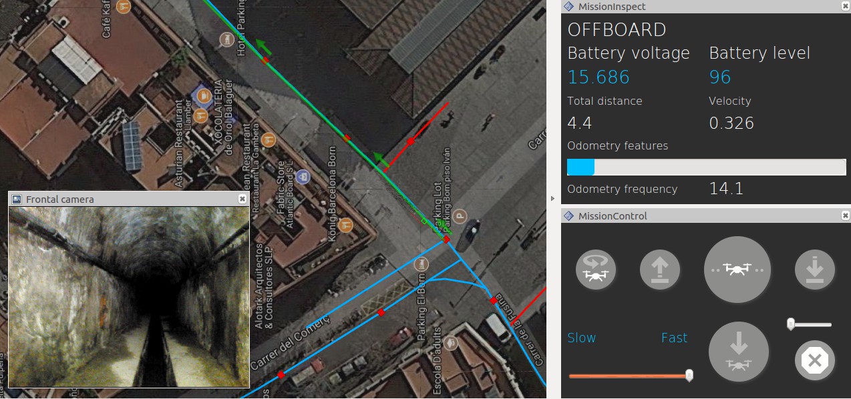This screenshot has width=851, height=399.
Task: Click the red waypoint at the green-blue path junction
Action: (x=447, y=239)
